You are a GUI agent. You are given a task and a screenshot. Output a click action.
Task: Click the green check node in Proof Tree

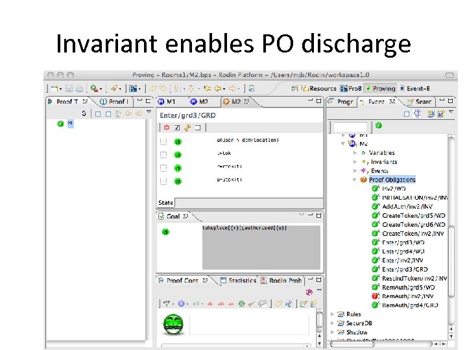pyautogui.click(x=60, y=124)
